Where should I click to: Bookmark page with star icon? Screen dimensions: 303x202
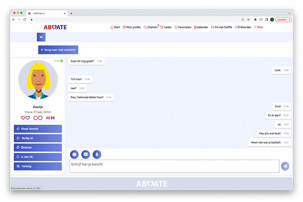(248, 20)
